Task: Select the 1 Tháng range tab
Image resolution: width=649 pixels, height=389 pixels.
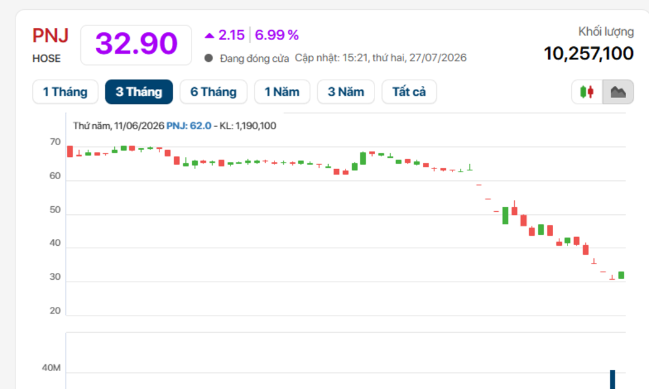Action: tap(66, 92)
